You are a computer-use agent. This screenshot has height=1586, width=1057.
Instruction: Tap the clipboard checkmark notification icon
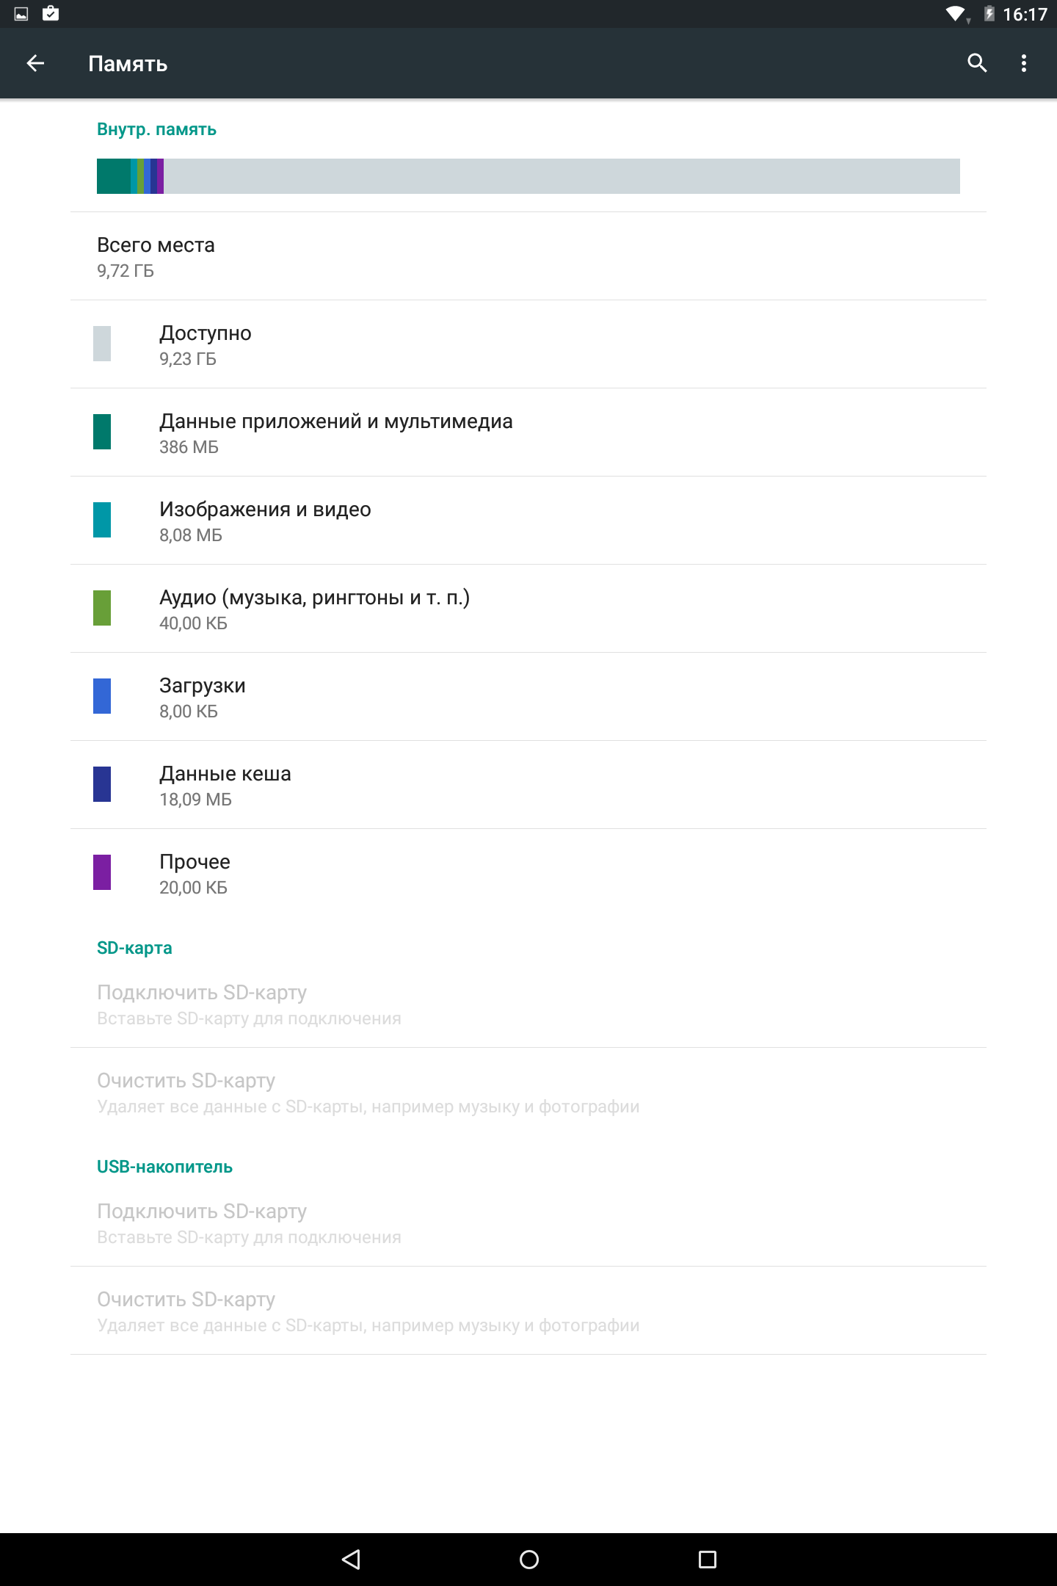click(51, 13)
